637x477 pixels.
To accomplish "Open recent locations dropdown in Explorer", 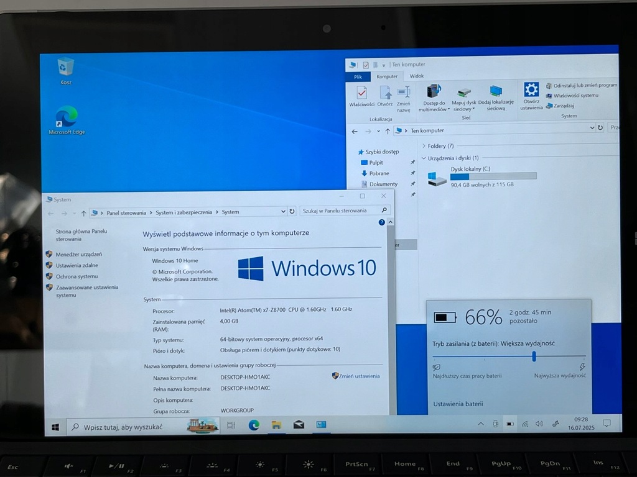I will click(x=378, y=131).
